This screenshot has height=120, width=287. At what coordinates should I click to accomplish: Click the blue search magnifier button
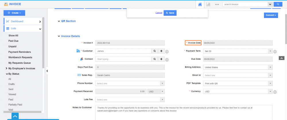(278, 4)
